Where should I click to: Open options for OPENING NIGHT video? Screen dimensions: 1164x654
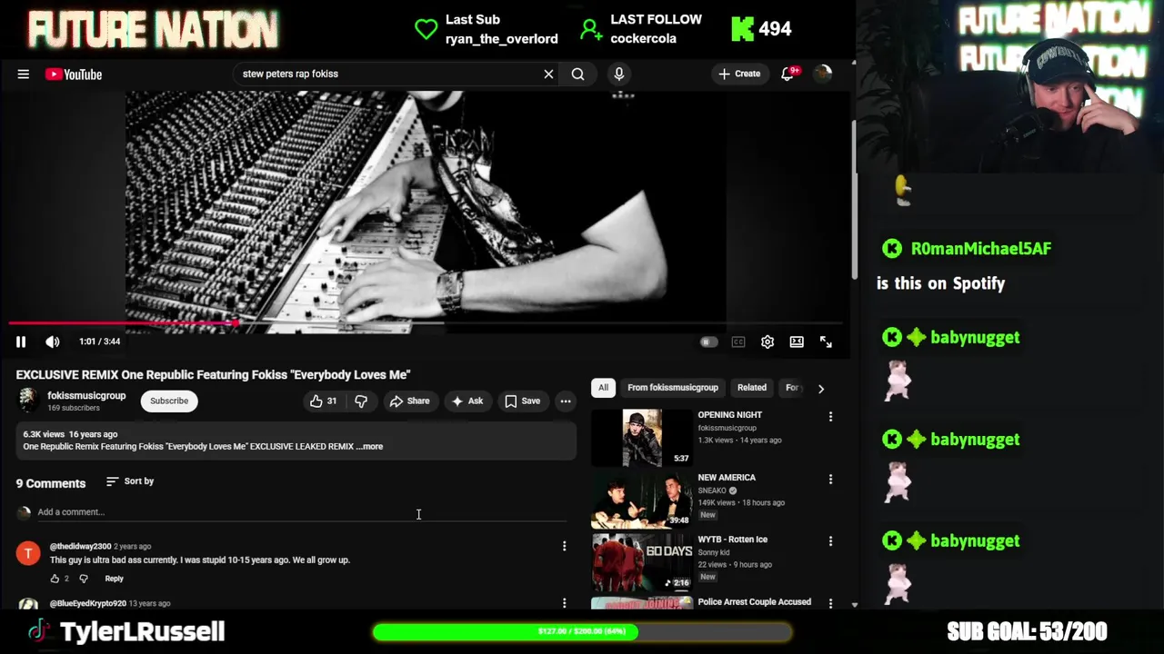(830, 416)
